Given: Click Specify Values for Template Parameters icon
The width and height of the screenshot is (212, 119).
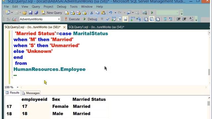Looking at the screenshot, I should tap(191, 19).
